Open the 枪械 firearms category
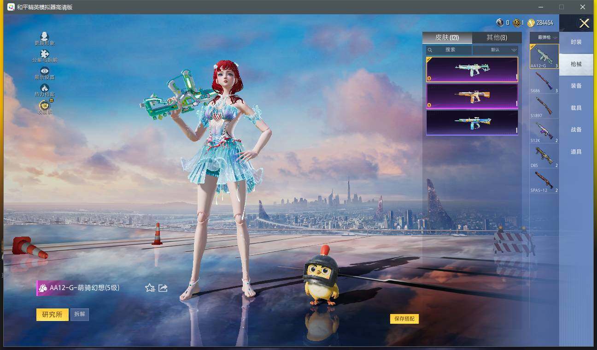Image resolution: width=597 pixels, height=350 pixels. click(576, 64)
